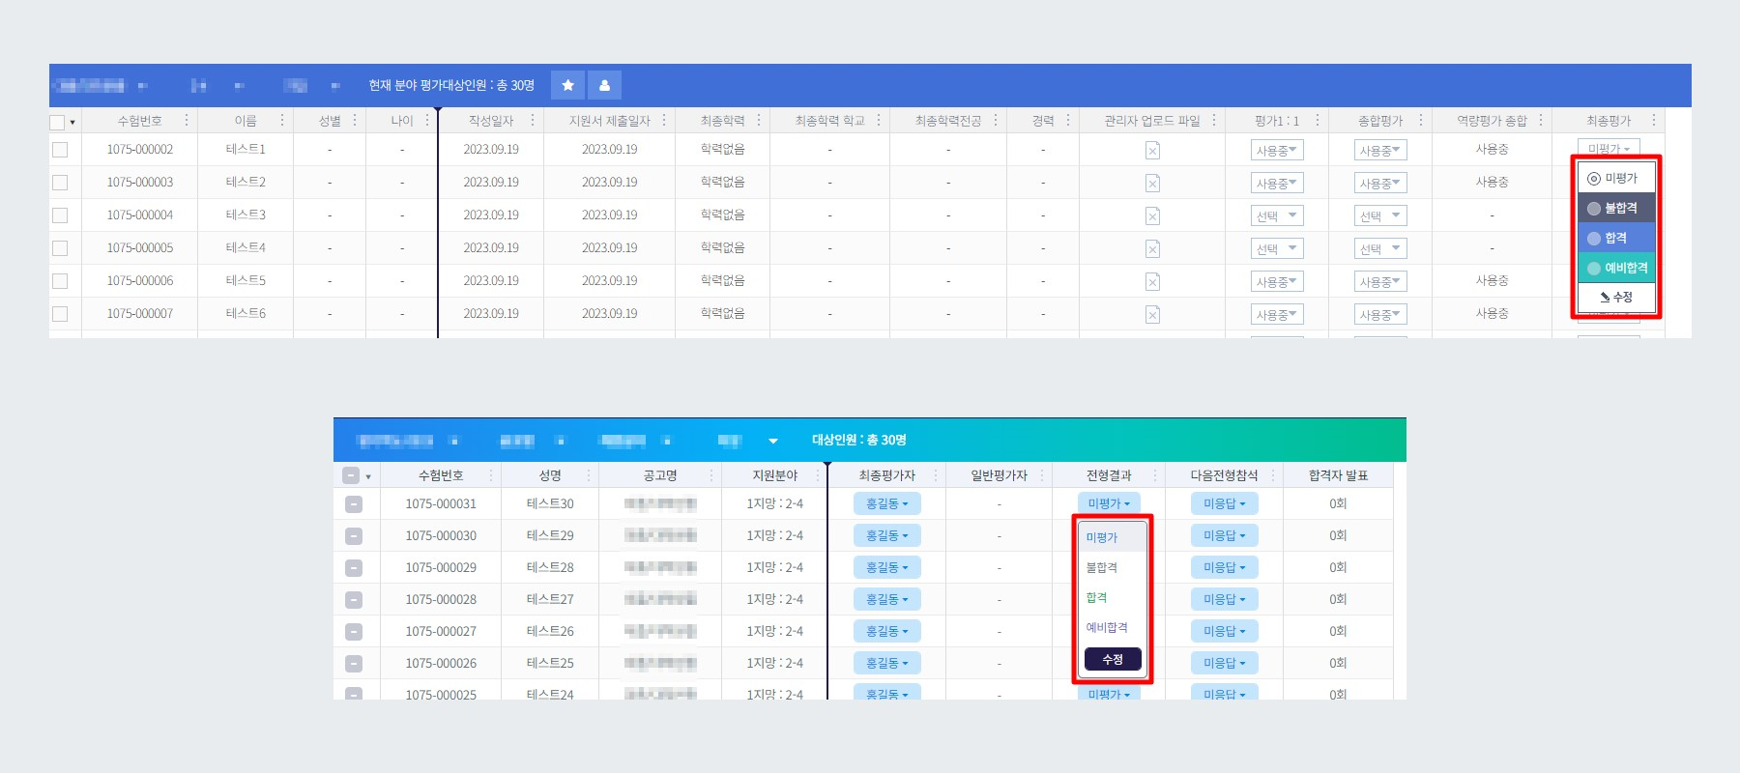Click 지원분야 column header in lower table

[x=775, y=475]
